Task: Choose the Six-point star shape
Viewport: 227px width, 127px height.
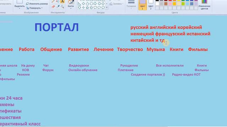Action: coord(91,7)
